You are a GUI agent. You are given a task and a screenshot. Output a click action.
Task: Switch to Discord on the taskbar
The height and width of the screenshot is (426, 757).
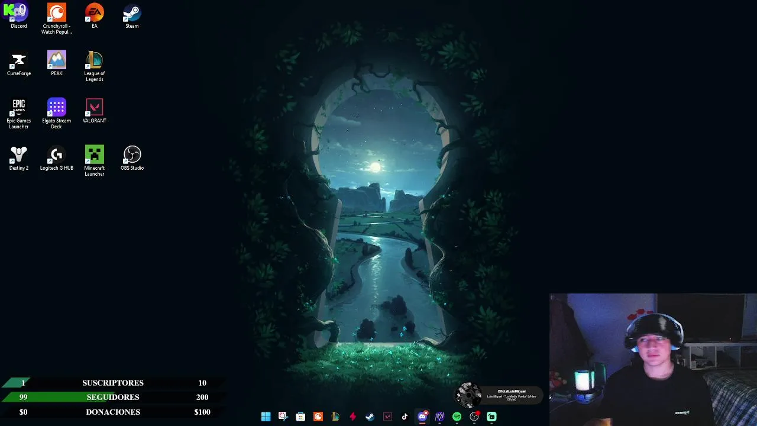pyautogui.click(x=422, y=417)
